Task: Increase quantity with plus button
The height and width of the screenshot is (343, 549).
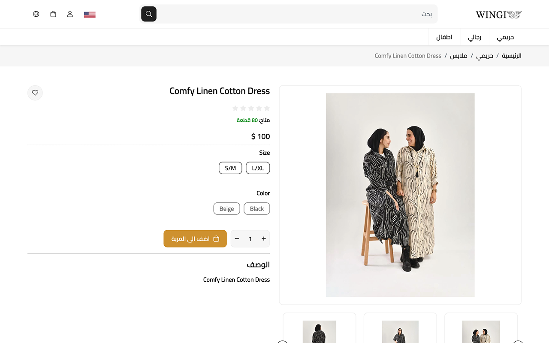Action: pyautogui.click(x=264, y=239)
